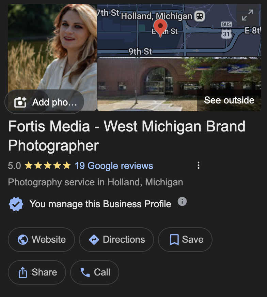This screenshot has width=267, height=297.
Task: Click the five-star rating stars
Action: point(48,165)
